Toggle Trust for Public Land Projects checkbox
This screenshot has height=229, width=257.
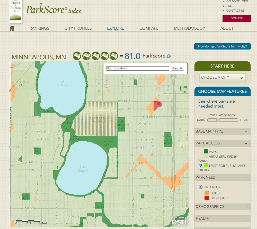click(x=201, y=166)
